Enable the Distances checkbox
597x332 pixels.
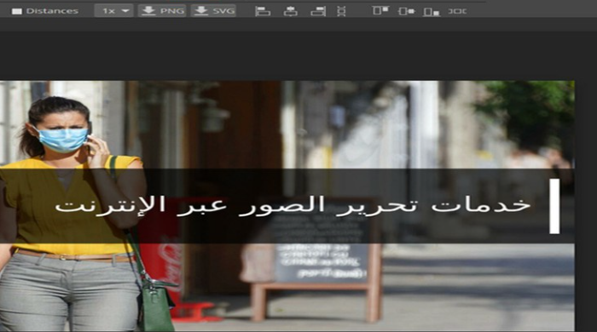pos(17,11)
